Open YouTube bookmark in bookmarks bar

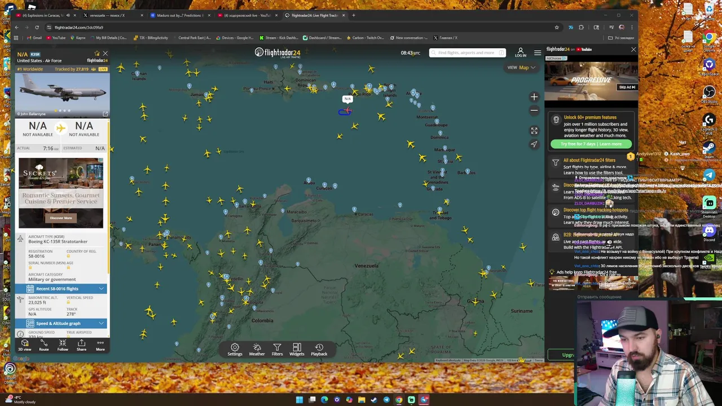[56, 38]
